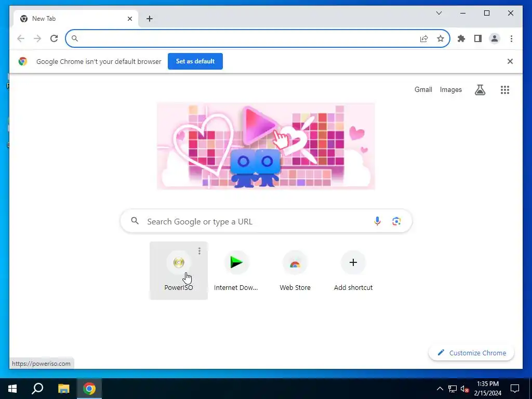
Task: Expand the tab search chevron
Action: [438, 13]
